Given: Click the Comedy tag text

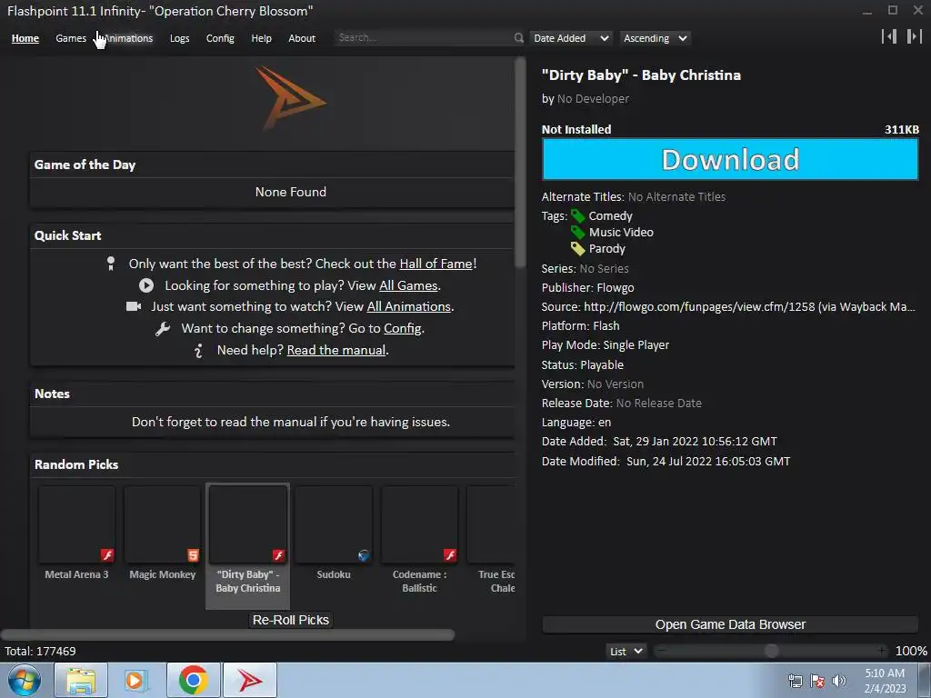Looking at the screenshot, I should click(x=610, y=216).
